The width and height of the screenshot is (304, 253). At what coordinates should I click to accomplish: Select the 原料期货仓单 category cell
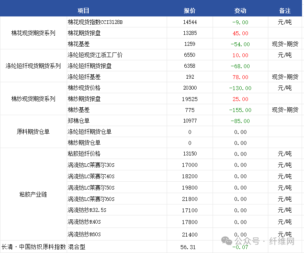tap(33, 132)
